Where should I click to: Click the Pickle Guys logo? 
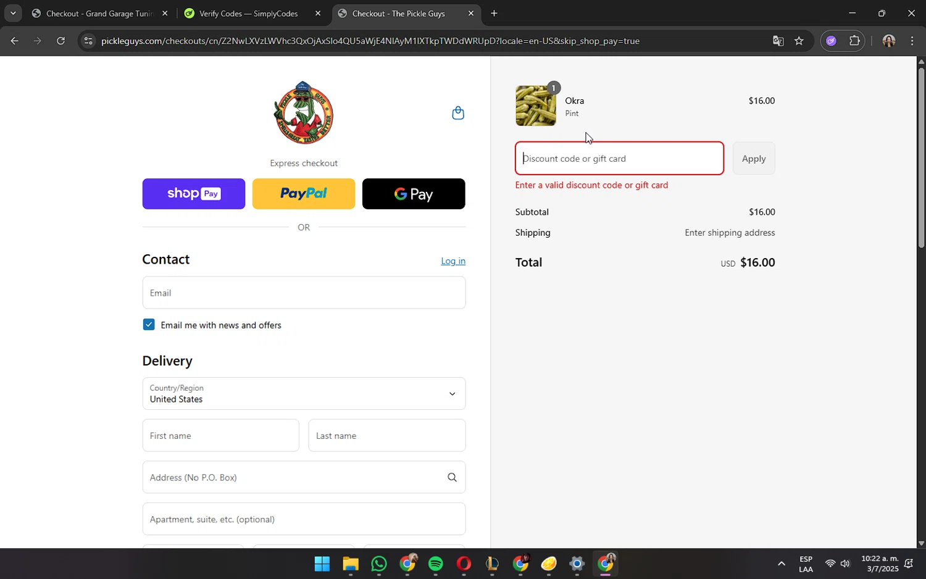coord(303,112)
